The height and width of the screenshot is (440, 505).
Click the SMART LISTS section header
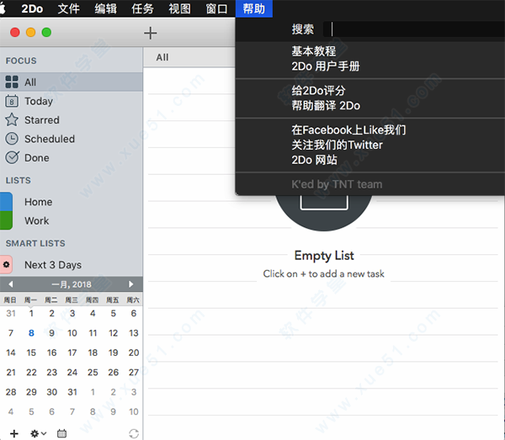35,243
